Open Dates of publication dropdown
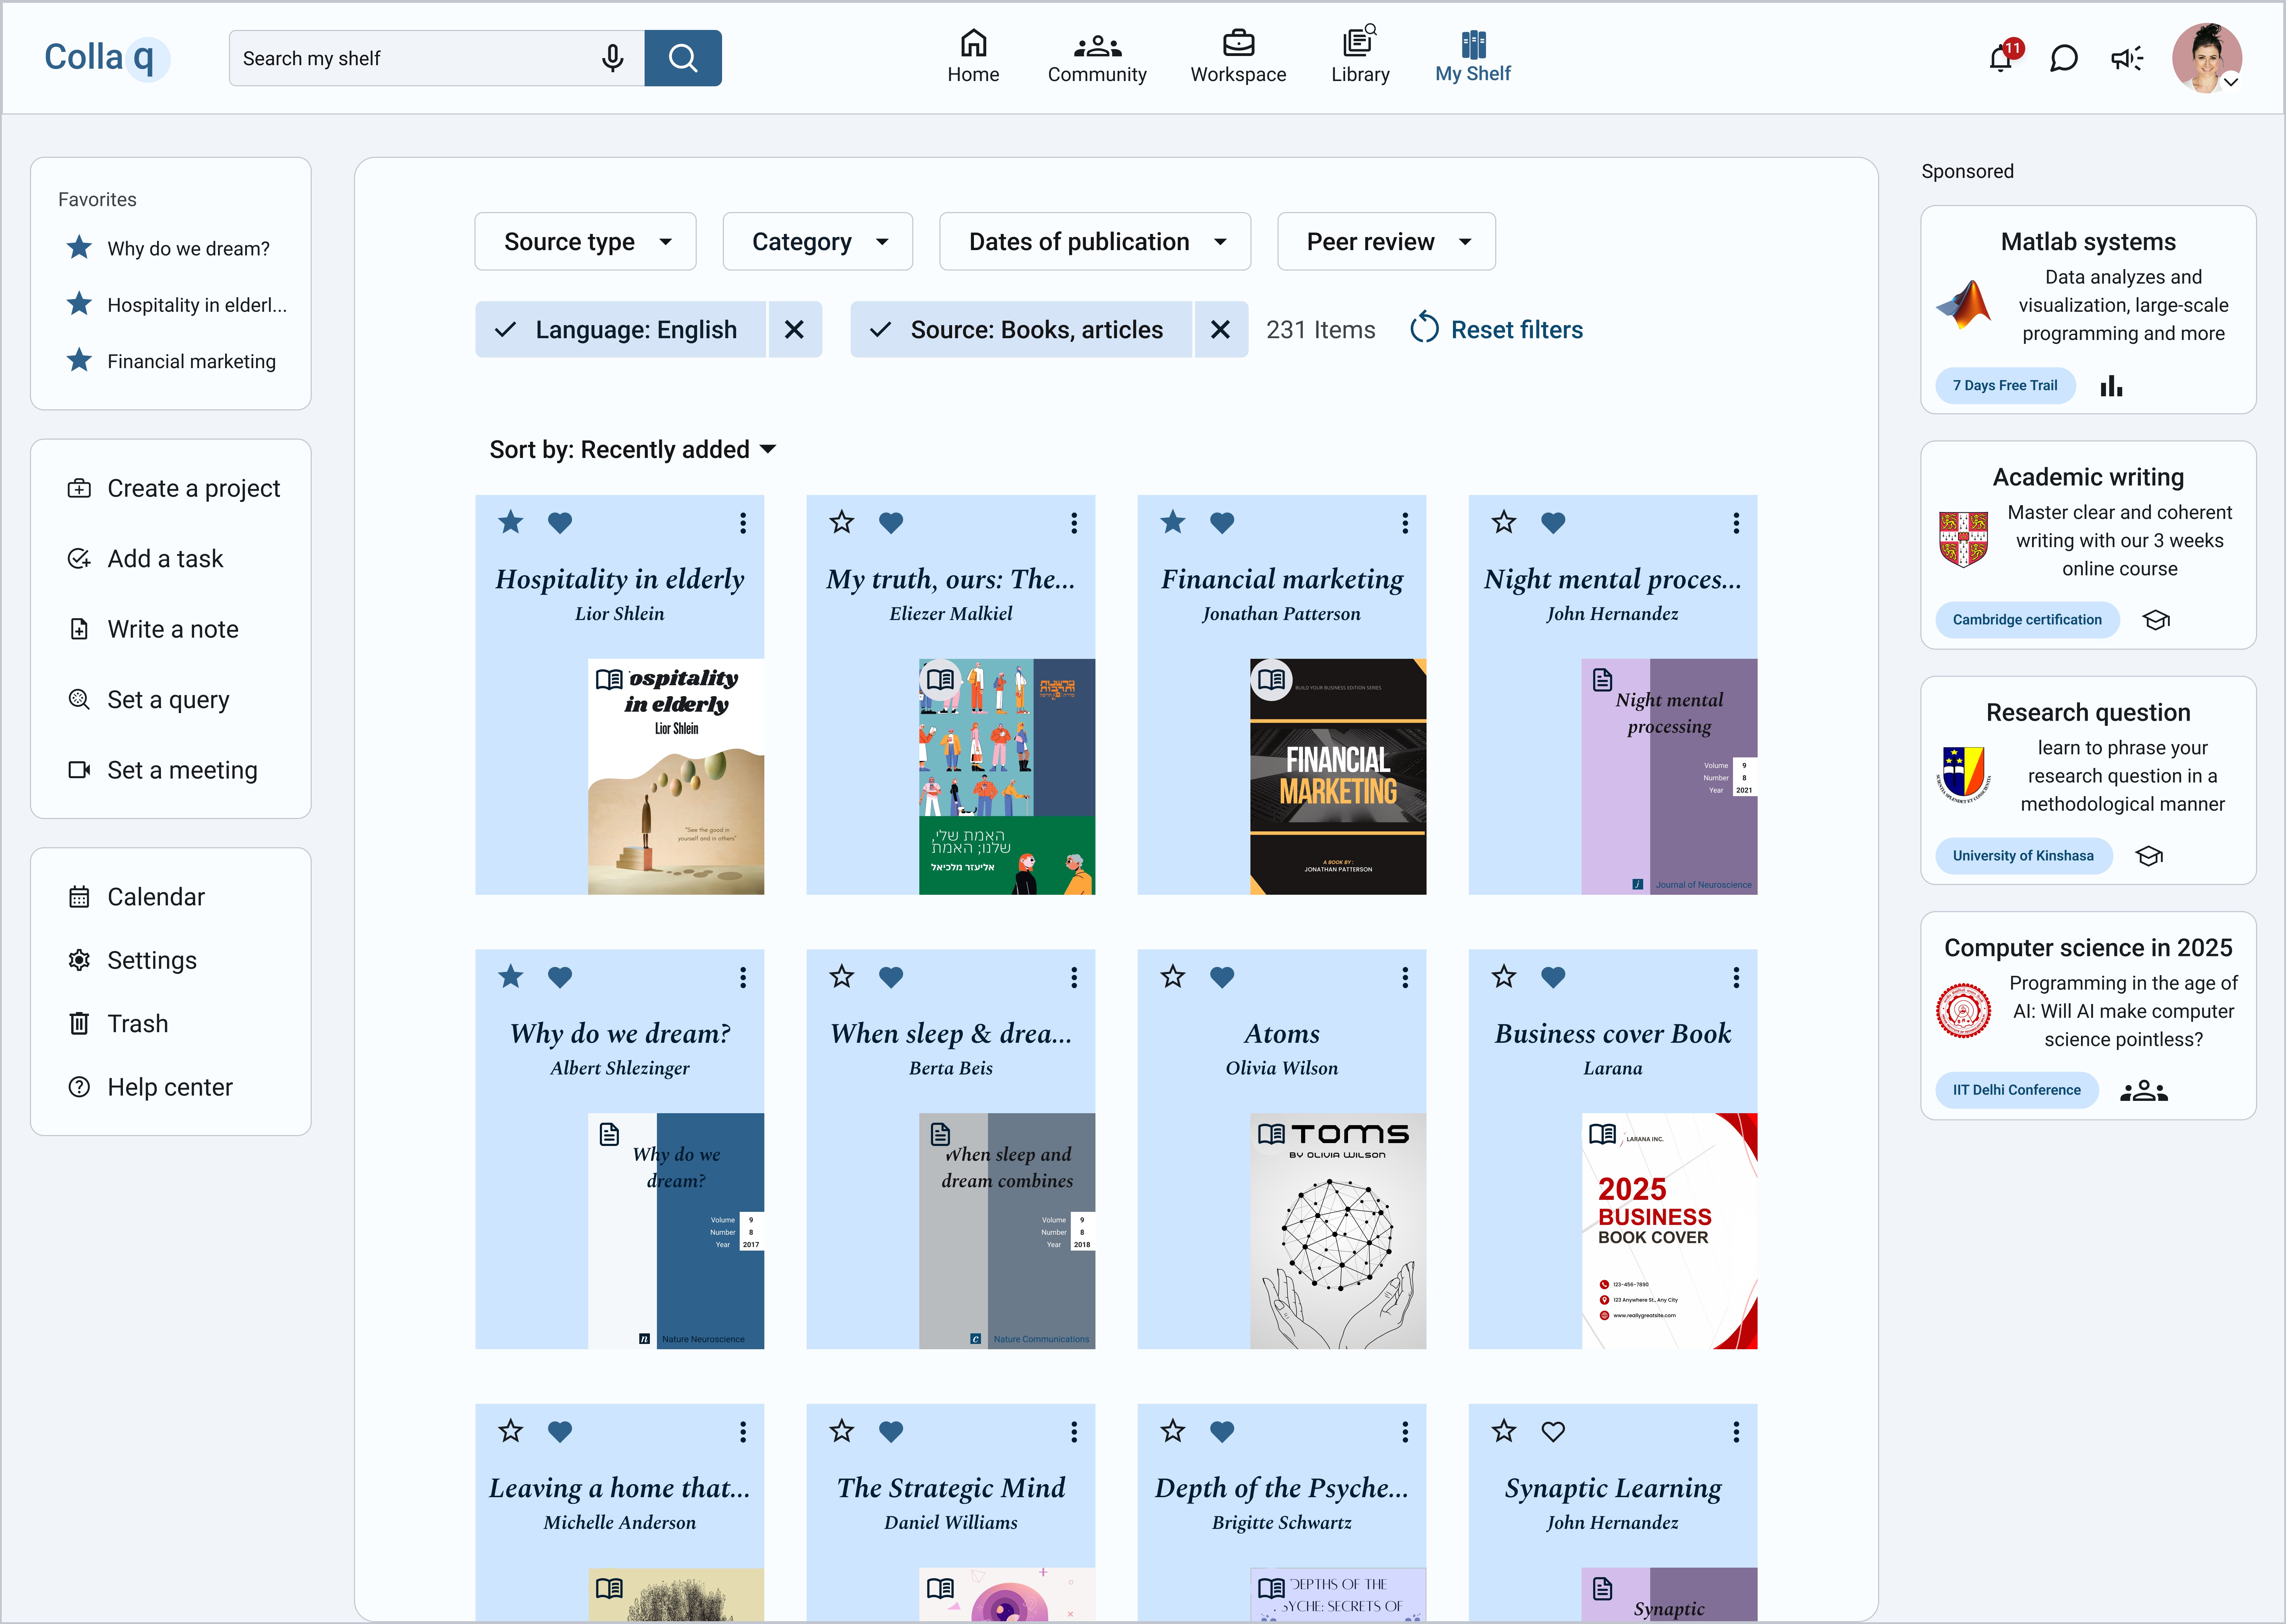 1095,241
